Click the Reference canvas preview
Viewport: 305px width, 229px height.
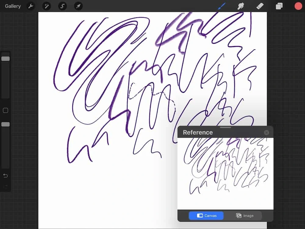pyautogui.click(x=225, y=174)
